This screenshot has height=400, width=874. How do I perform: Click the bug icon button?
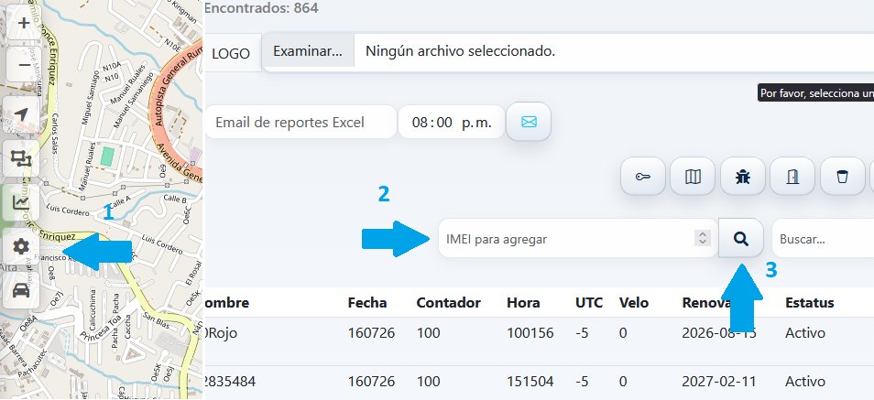point(742,177)
